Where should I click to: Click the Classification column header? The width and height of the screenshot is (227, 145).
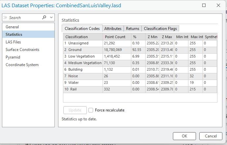(x=77, y=37)
